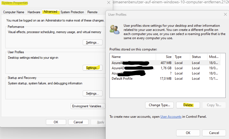Sort profiles by Type column
This screenshot has width=229, height=139.
click(x=182, y=57)
